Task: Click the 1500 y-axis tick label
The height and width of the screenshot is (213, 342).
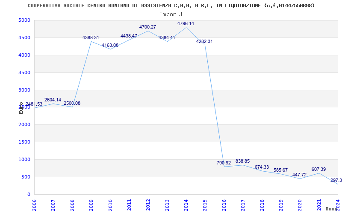Action: click(24, 142)
